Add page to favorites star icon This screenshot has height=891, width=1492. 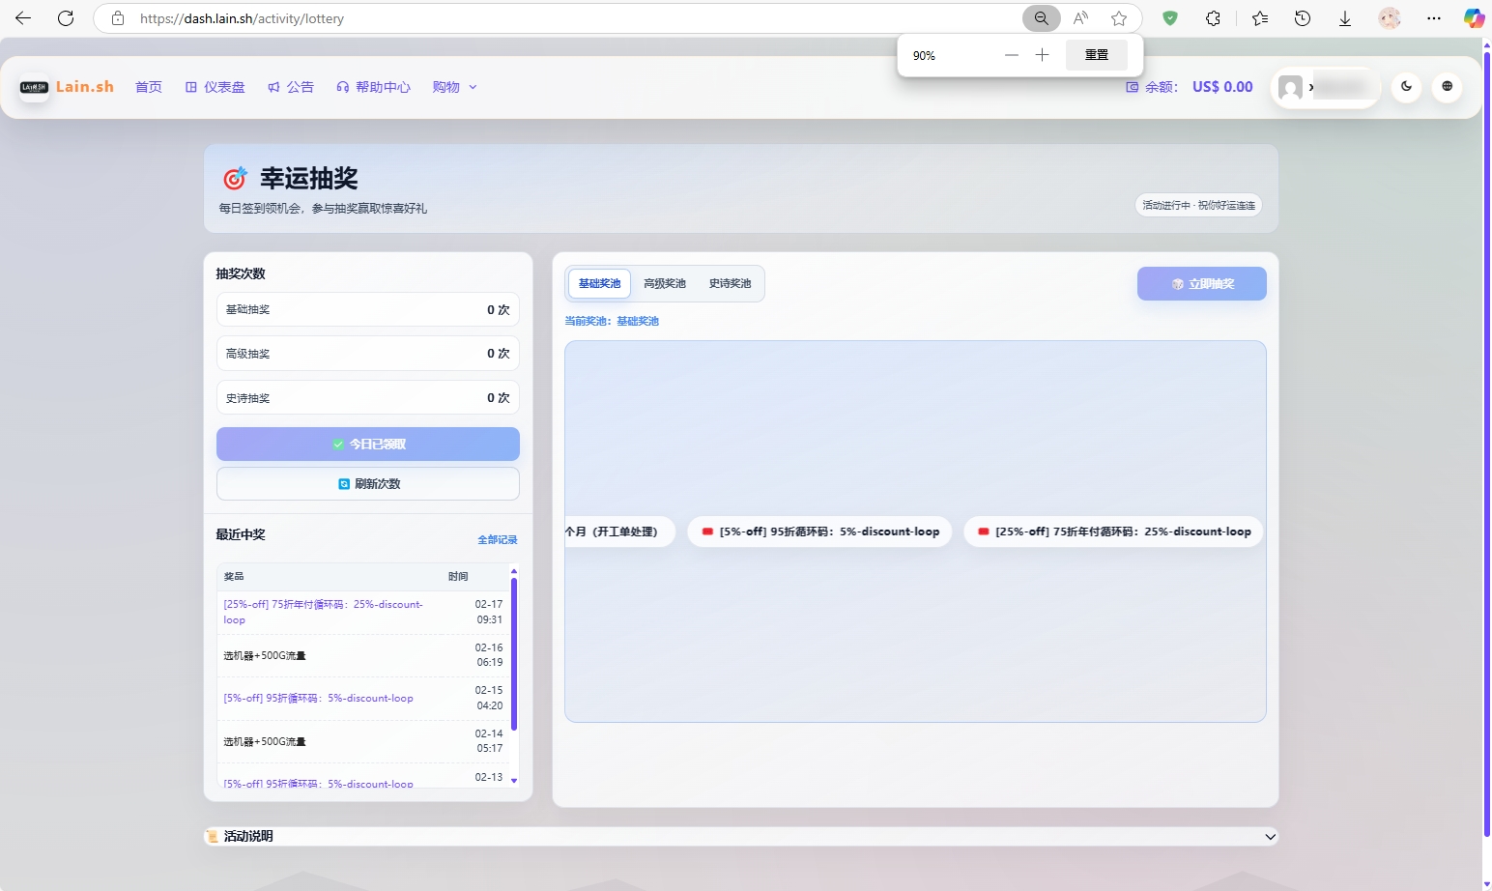1119,18
